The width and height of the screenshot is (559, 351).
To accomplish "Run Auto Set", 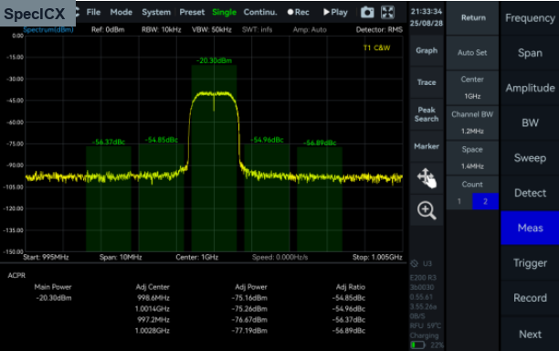I will tap(473, 53).
